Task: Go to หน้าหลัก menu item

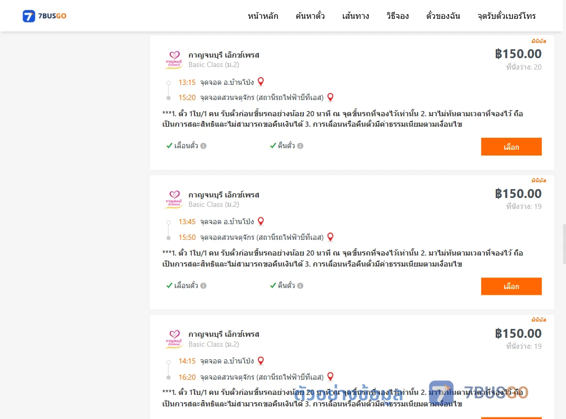Action: pos(263,16)
